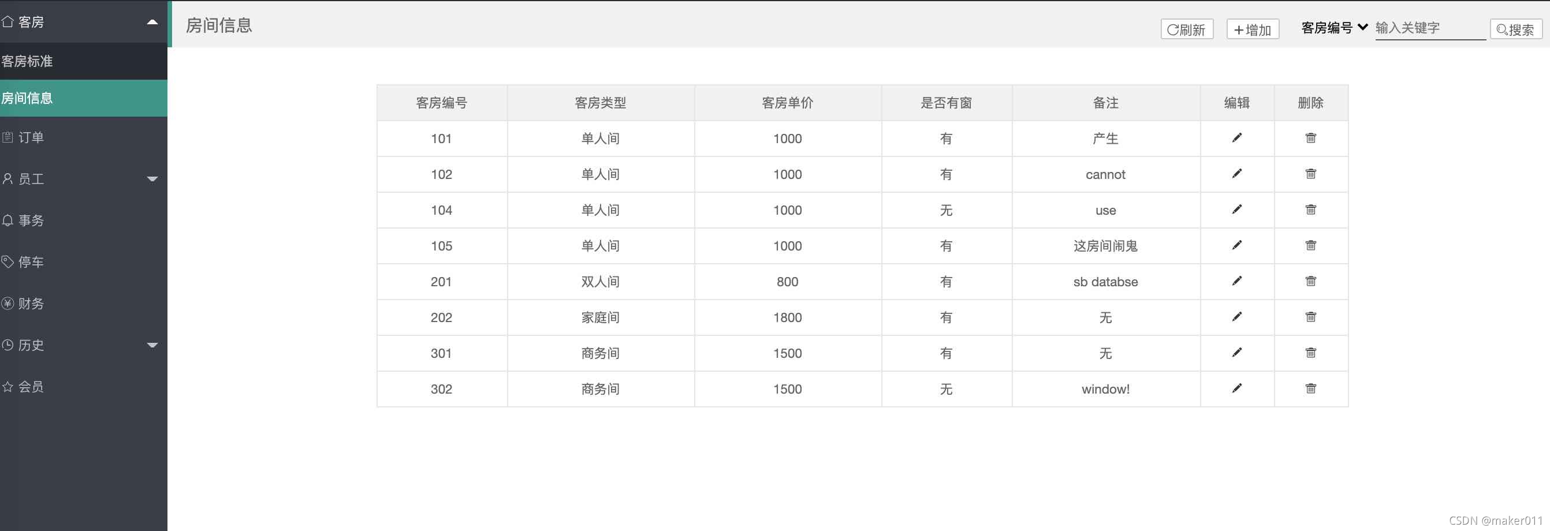This screenshot has width=1550, height=531.
Task: Open the 事务 sidebar menu
Action: click(x=84, y=220)
